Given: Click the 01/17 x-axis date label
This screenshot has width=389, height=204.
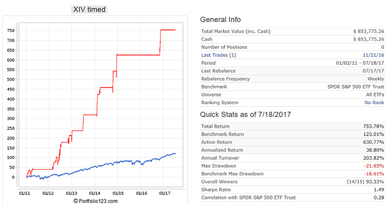Looking at the screenshot, I should point(165,193).
